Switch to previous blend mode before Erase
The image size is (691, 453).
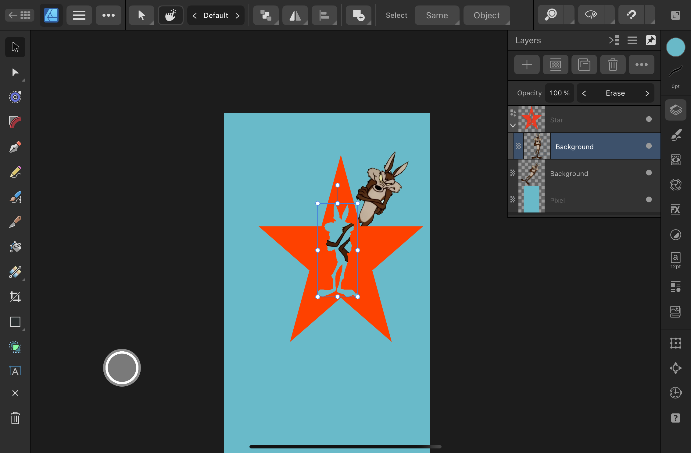click(584, 93)
